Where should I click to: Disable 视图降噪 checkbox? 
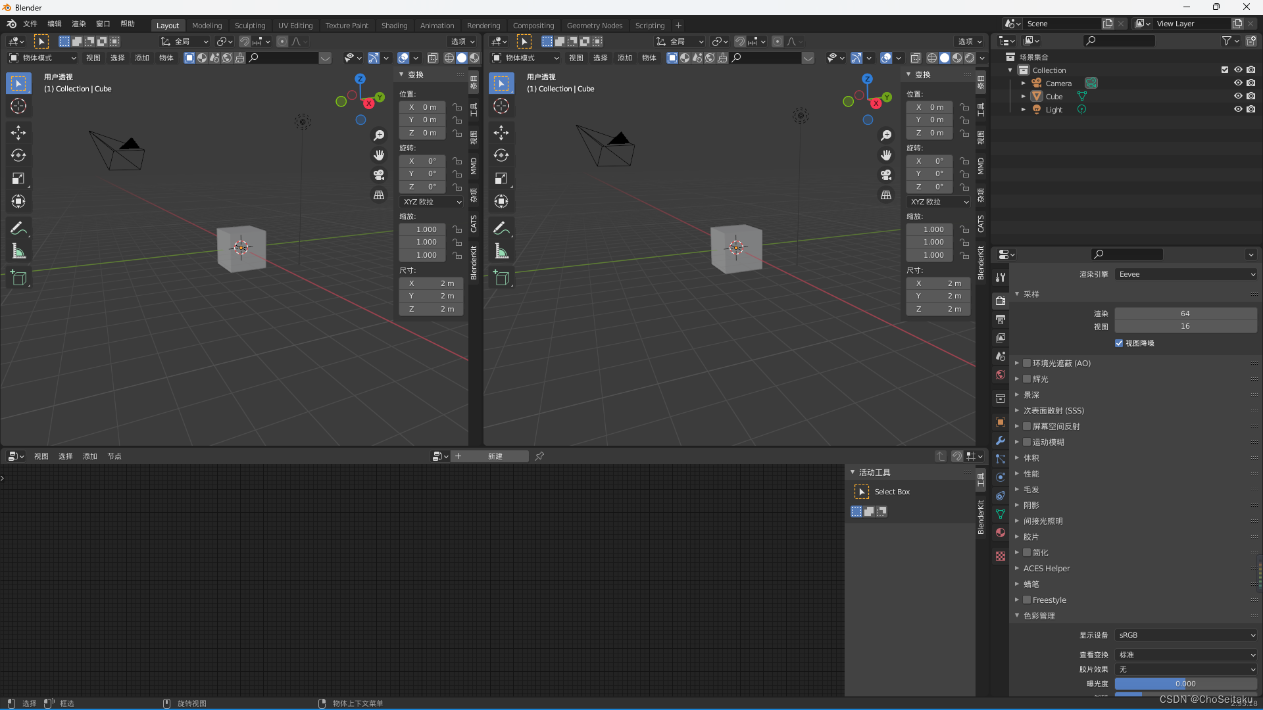pos(1119,343)
